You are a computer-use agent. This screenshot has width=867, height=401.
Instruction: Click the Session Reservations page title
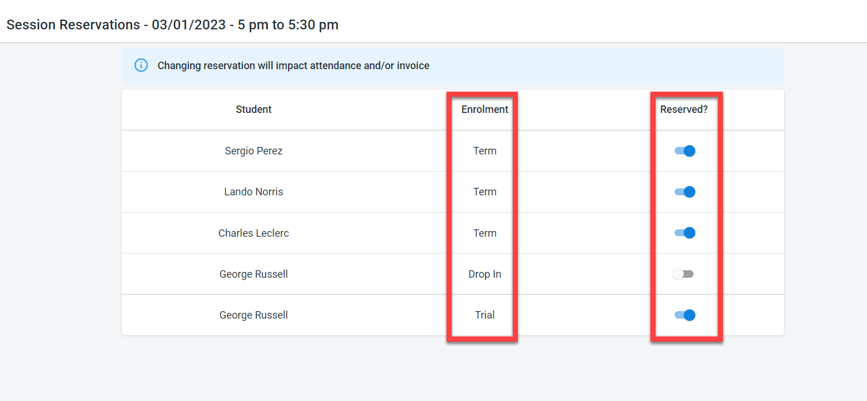click(172, 25)
